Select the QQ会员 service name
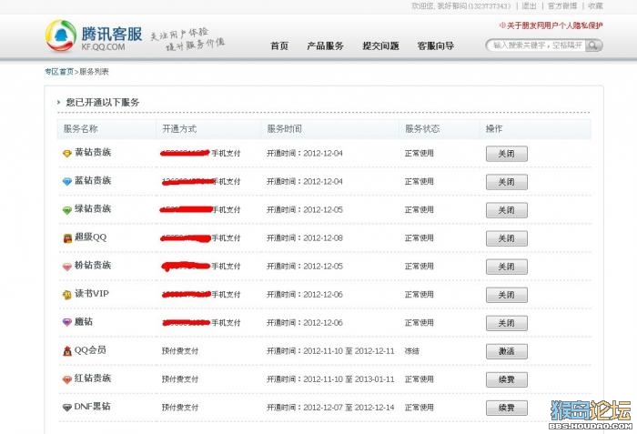 point(90,350)
